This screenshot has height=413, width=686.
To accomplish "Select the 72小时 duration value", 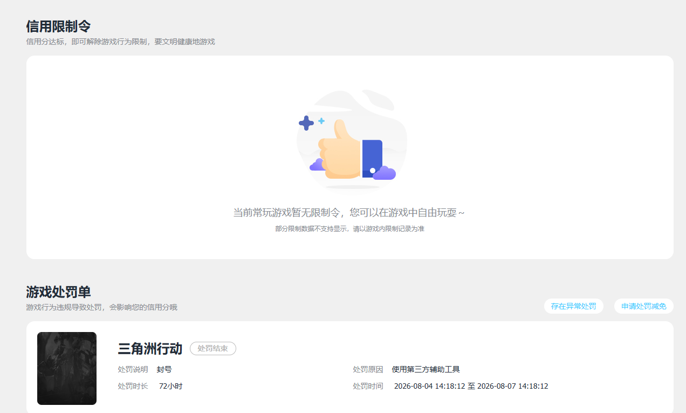I will click(171, 386).
